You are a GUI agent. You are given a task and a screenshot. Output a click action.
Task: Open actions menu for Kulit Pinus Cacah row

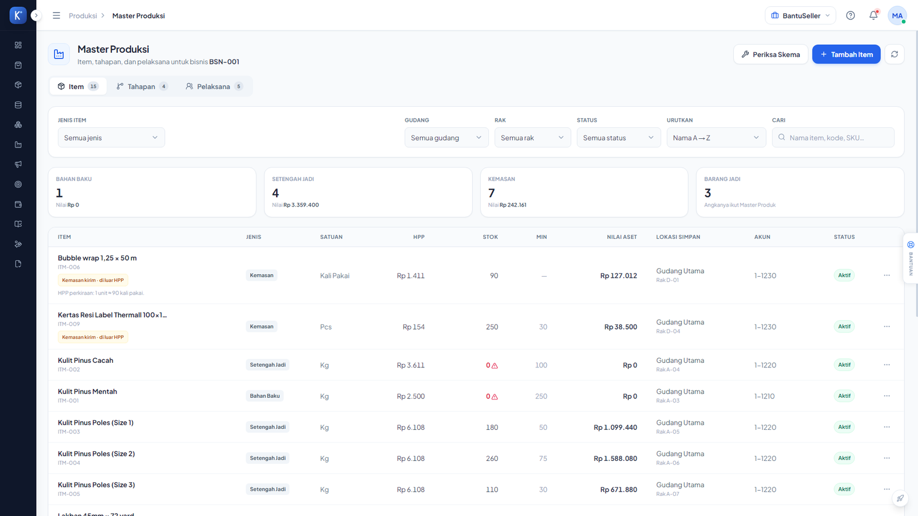click(886, 365)
